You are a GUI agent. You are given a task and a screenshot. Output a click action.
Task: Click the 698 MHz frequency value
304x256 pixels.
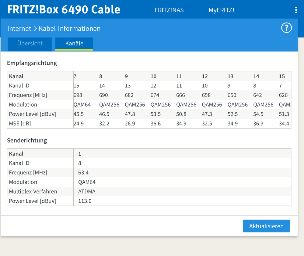coord(78,95)
